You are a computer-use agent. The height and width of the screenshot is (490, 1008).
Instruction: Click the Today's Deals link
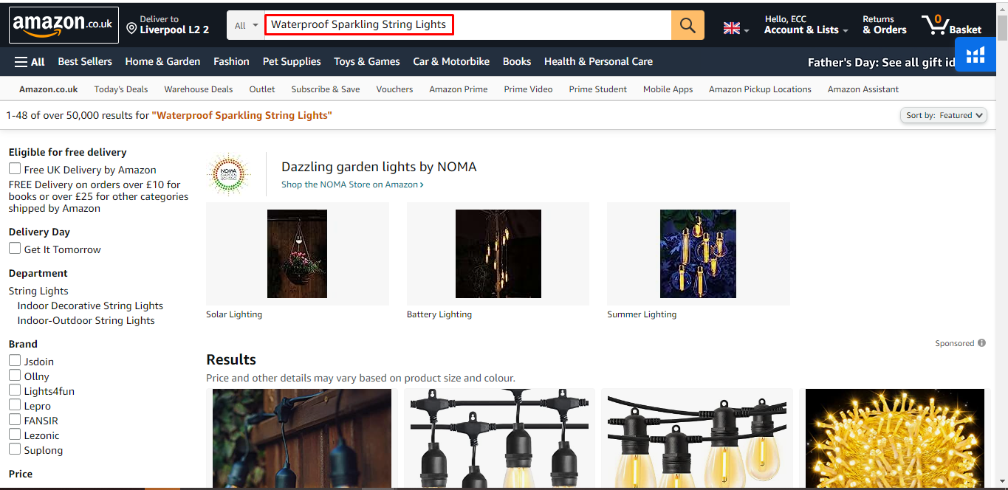click(x=121, y=89)
